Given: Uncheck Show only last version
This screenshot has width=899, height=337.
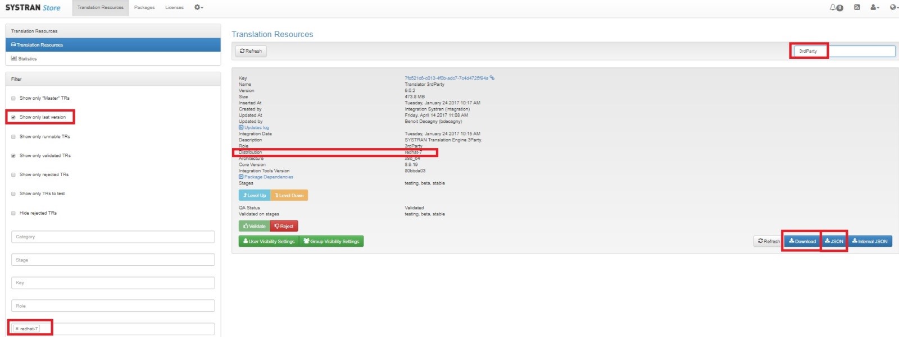Looking at the screenshot, I should (x=13, y=117).
